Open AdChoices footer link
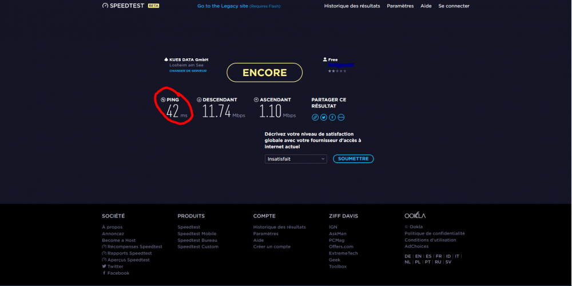Screen dimensions: 572x286 (416, 246)
